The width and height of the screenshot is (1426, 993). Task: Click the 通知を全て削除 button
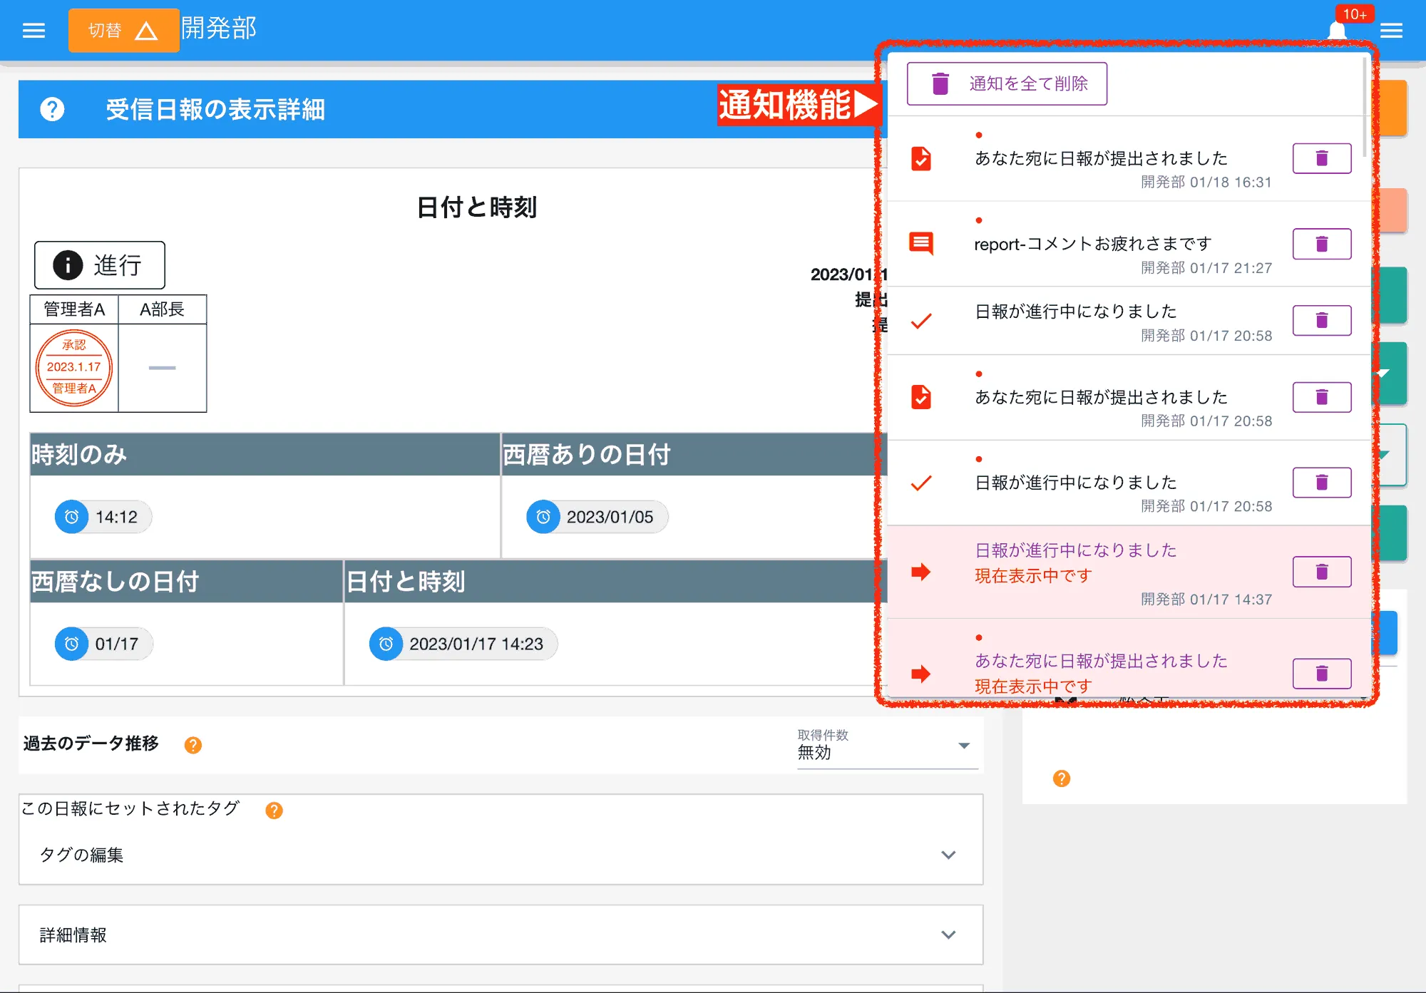[1006, 83]
